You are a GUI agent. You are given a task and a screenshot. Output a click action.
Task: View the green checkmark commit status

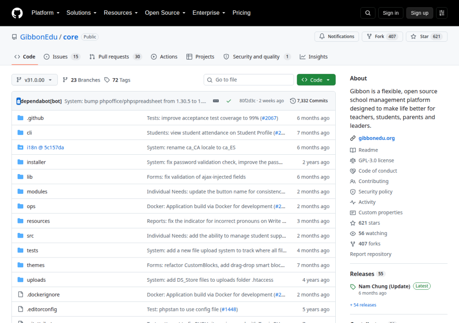point(229,101)
